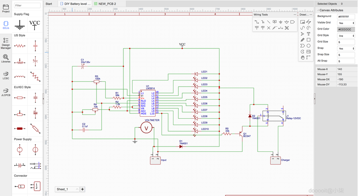Place the ground supply flag symbol
The image size is (358, 196).
point(20,25)
